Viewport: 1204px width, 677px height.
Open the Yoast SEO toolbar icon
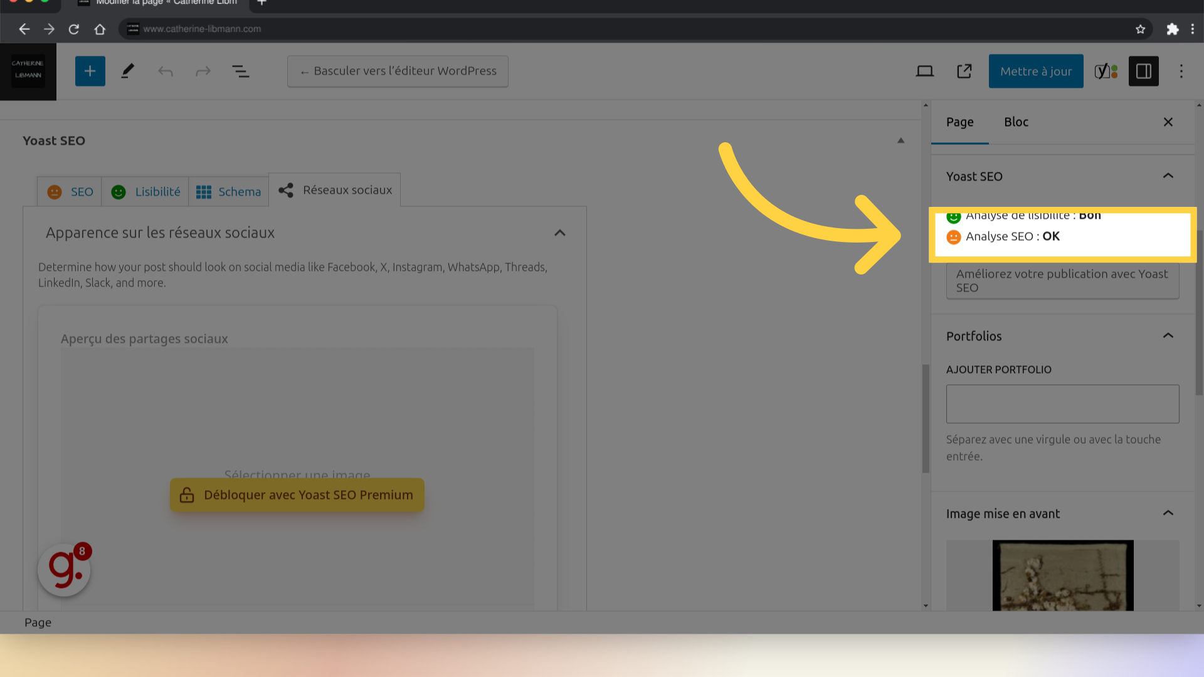[1106, 71]
